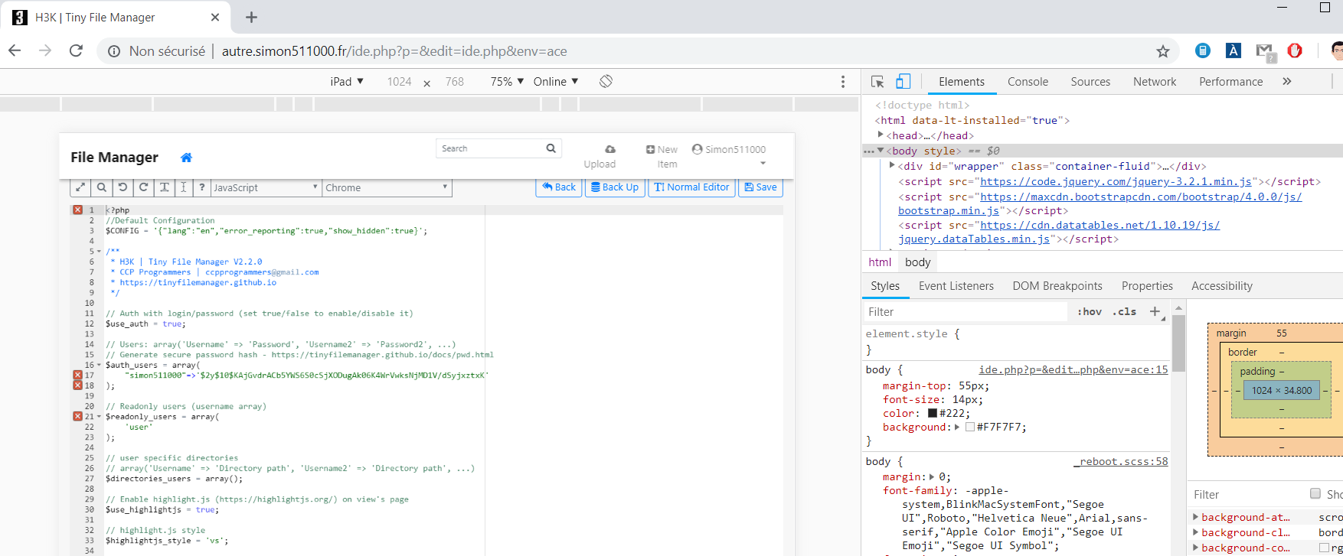Open device toolbar more options menu
Image resolution: width=1343 pixels, height=556 pixels.
pyautogui.click(x=843, y=82)
